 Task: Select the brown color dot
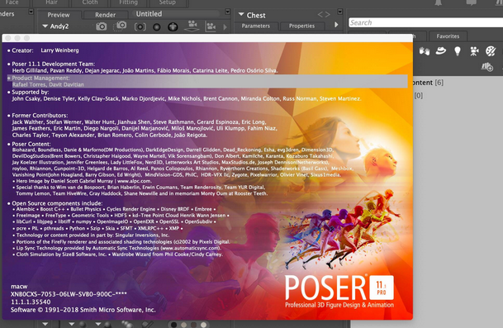pos(194,325)
